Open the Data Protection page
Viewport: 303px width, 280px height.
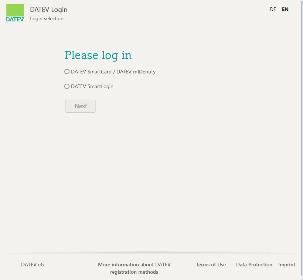point(254,265)
